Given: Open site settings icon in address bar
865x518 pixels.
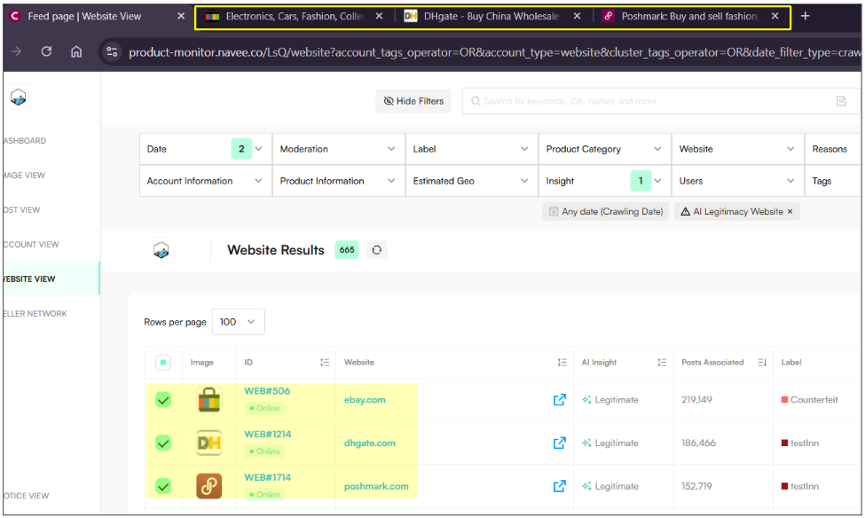Looking at the screenshot, I should [112, 51].
